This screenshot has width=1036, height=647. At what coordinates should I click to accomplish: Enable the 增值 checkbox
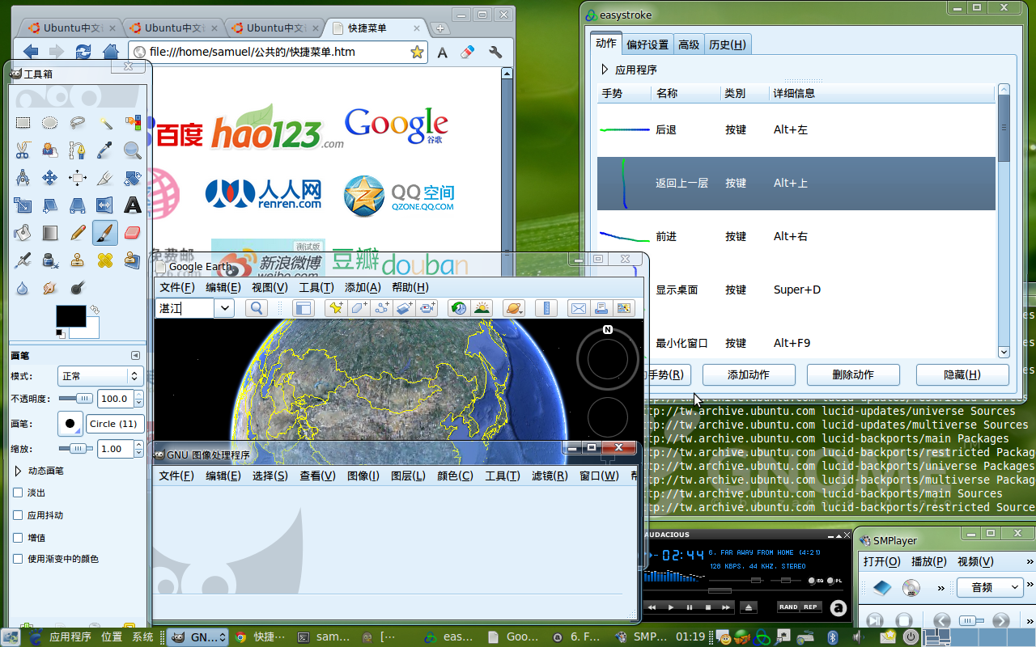point(18,537)
